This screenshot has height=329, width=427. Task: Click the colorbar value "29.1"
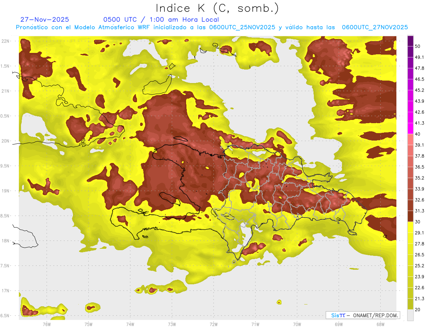pos(420,233)
